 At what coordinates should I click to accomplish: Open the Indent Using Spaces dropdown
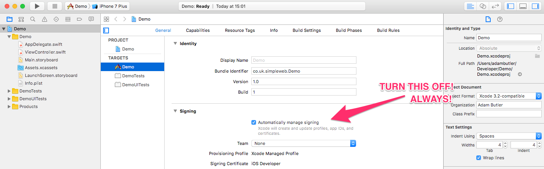click(509, 136)
